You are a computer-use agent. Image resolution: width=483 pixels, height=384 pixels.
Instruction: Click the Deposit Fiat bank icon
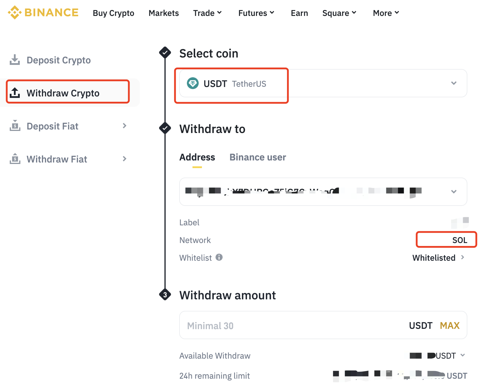tap(15, 126)
